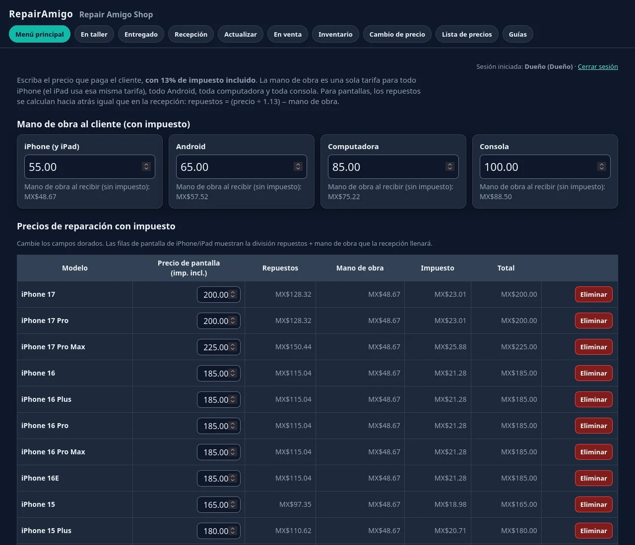Click the Cerrar sesión link

598,66
